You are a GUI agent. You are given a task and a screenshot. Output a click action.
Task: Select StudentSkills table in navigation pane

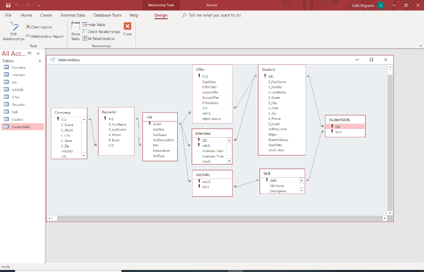tap(22, 127)
